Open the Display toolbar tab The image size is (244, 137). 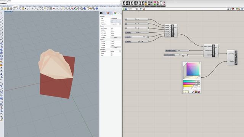(x=35, y=6)
